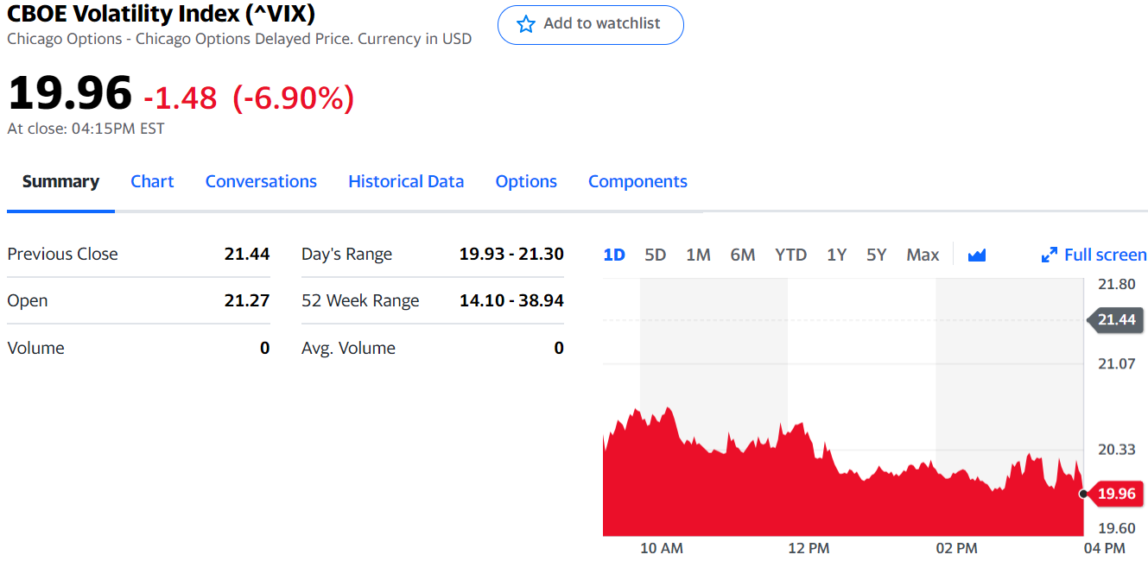
Task: Select the 5D chart range
Action: coord(656,255)
